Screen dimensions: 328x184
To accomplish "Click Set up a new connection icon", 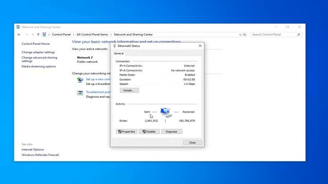I will [x=80, y=80].
